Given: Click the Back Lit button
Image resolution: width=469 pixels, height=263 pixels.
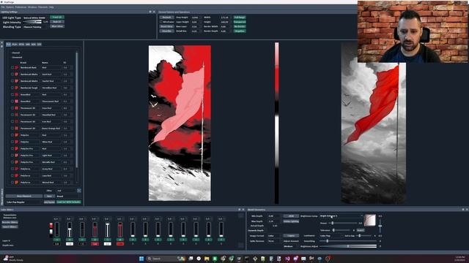Looking at the screenshot, I should point(57,22).
